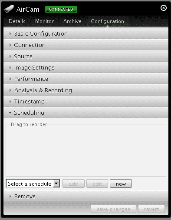This screenshot has height=220, width=171.
Task: Switch to the Monitor tab
Action: click(x=44, y=21)
